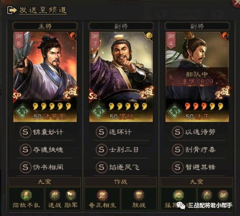Select the 速战 tactic icon
Viewport: 240px width, 216px height.
pyautogui.click(x=54, y=195)
